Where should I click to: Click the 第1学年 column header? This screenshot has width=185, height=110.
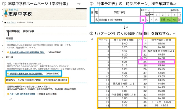pyautogui.click(x=174, y=10)
